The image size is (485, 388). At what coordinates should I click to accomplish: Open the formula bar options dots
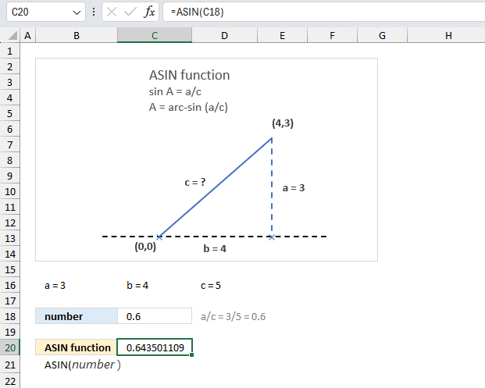94,12
